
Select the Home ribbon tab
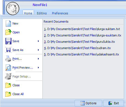28,13
